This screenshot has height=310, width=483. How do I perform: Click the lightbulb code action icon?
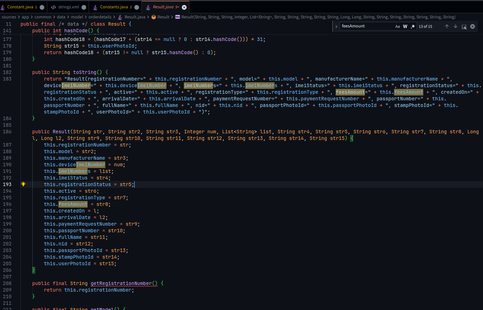coord(23,184)
